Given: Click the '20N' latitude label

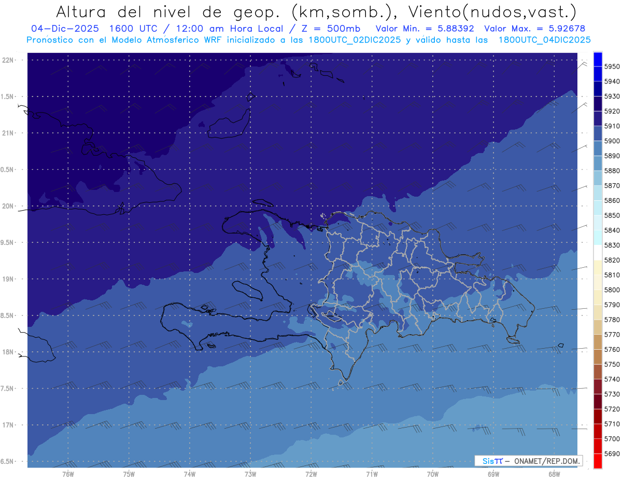Looking at the screenshot, I should (x=9, y=206).
